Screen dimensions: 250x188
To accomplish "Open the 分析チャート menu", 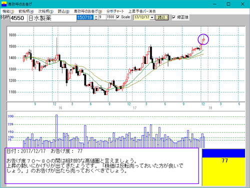I will click(115, 11).
